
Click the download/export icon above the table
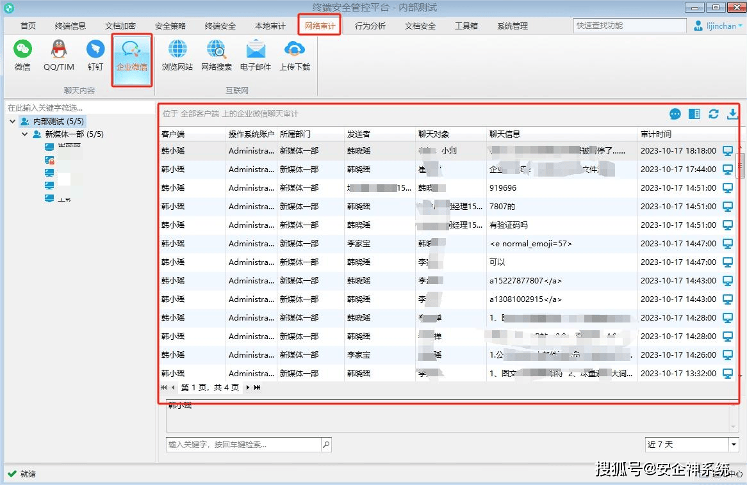(x=732, y=114)
